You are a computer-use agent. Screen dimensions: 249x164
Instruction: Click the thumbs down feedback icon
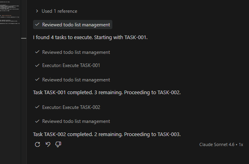coord(58,144)
